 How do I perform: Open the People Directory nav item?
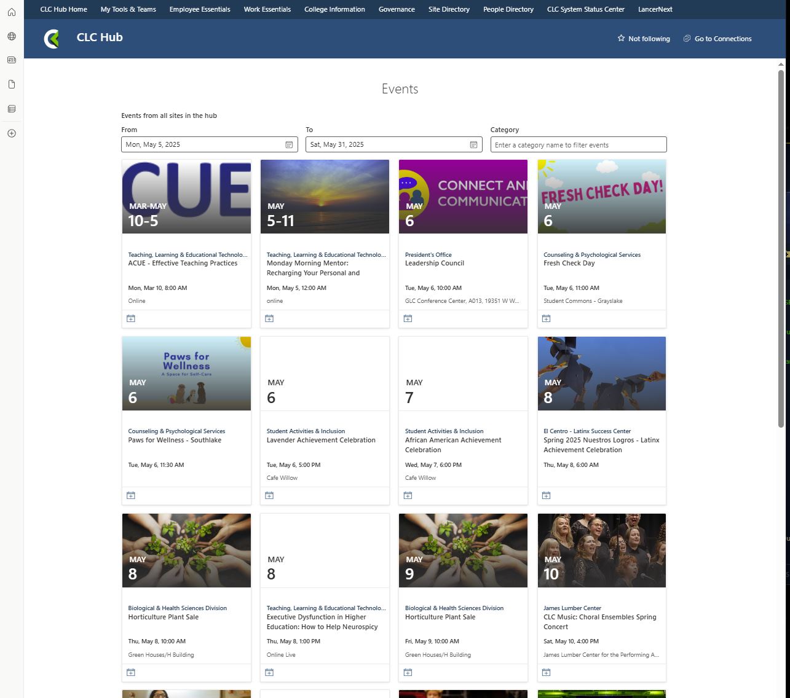508,9
